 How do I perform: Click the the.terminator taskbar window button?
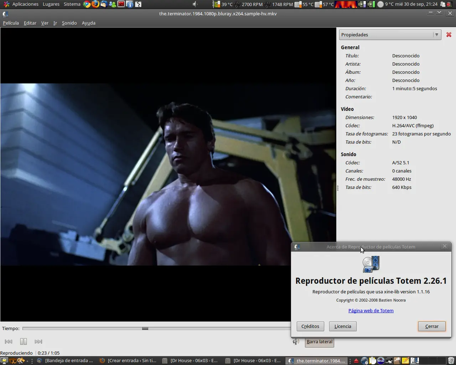click(x=316, y=360)
